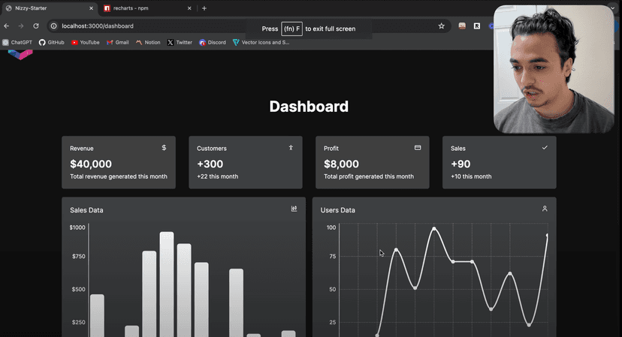This screenshot has width=622, height=337.
Task: Select the Nizzy-Starter tab
Action: pos(45,8)
